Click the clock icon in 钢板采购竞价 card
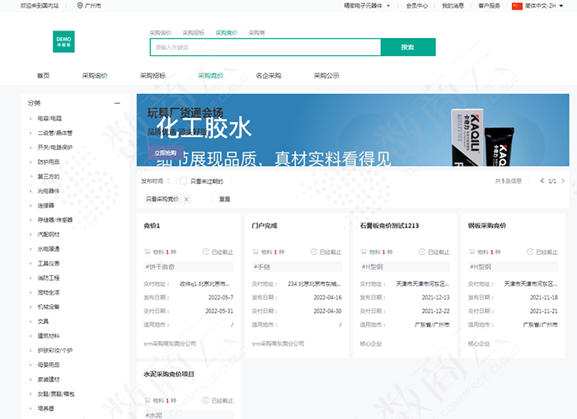 (x=530, y=252)
